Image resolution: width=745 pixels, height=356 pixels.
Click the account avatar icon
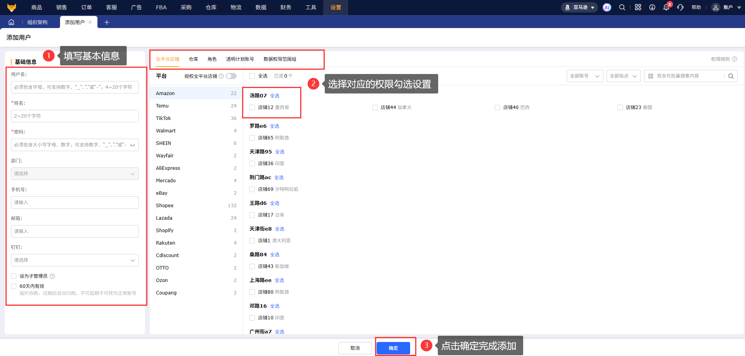[x=715, y=7]
